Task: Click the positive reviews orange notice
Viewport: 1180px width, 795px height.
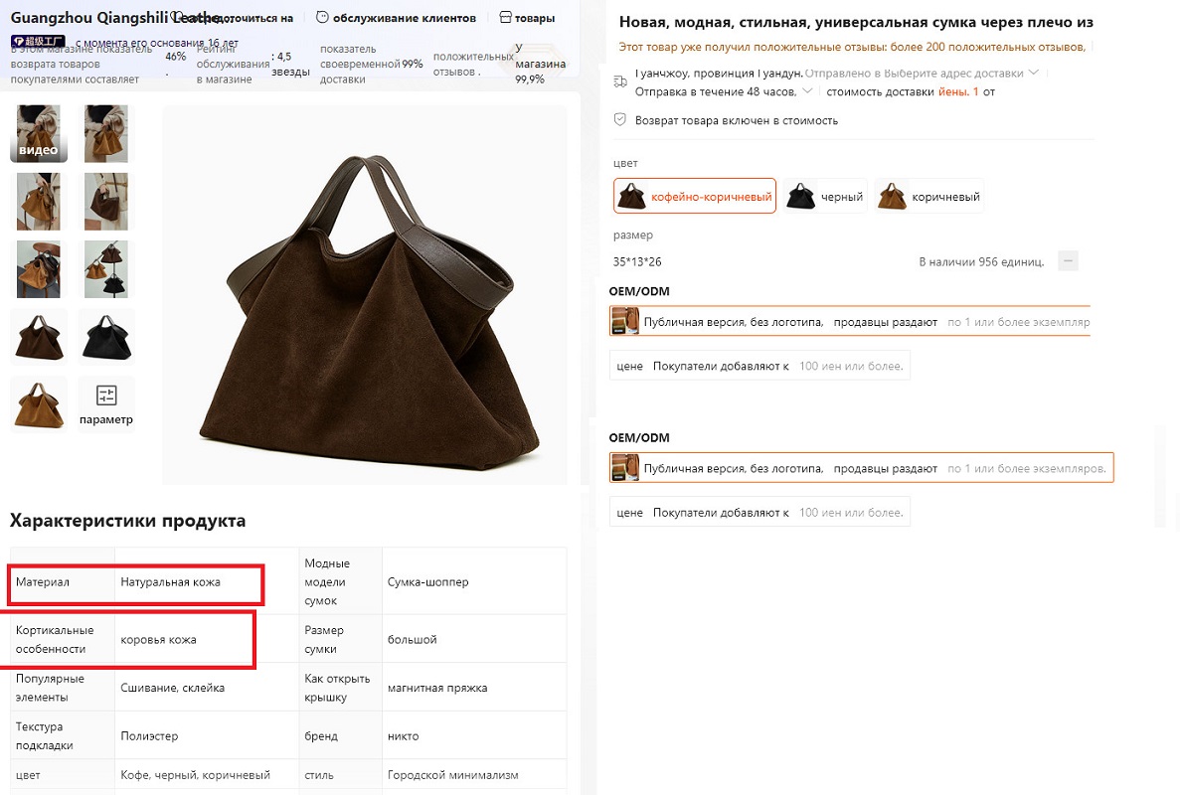Action: click(852, 47)
